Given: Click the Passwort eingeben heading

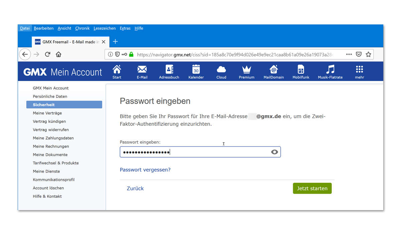Looking at the screenshot, I should (155, 101).
